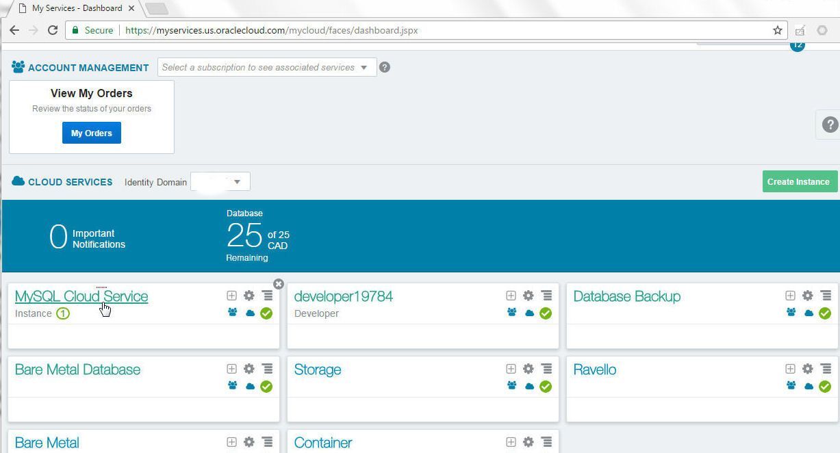
Task: Click the cloud icon on Storage tile
Action: (x=529, y=387)
